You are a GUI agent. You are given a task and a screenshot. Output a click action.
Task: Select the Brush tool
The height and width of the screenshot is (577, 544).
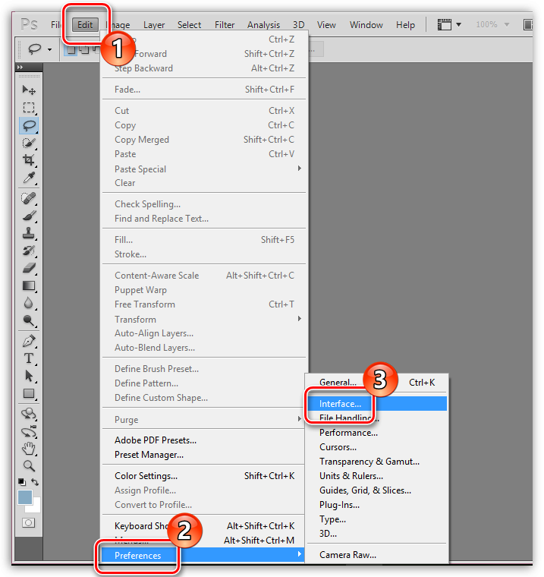click(x=29, y=216)
